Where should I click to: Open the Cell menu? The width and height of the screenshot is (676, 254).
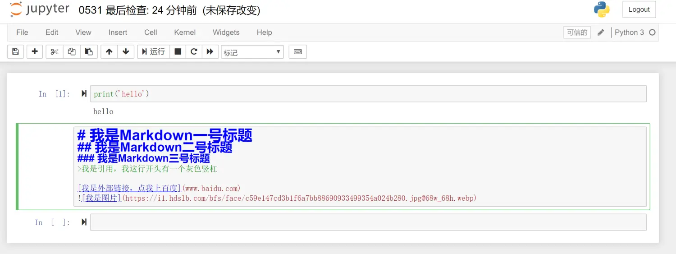coord(151,32)
